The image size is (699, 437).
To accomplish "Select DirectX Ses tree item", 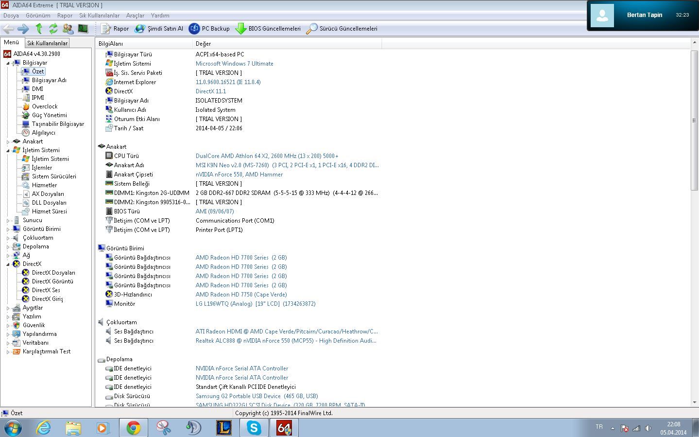I will tap(46, 290).
